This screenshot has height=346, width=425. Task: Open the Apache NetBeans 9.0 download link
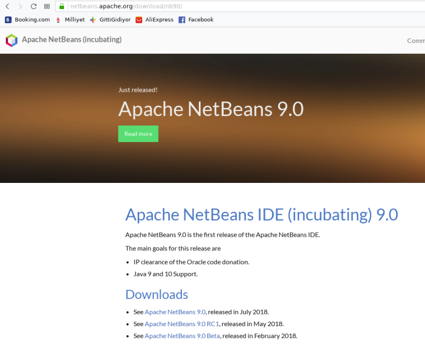175,312
